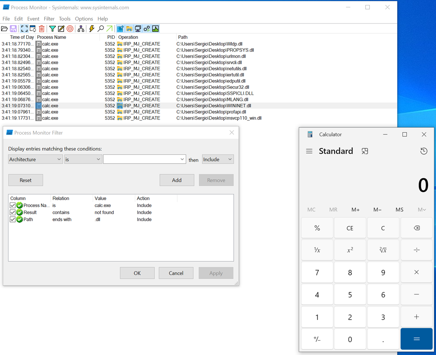Click the red trash Clear icon
The width and height of the screenshot is (436, 355).
pyautogui.click(x=42, y=29)
